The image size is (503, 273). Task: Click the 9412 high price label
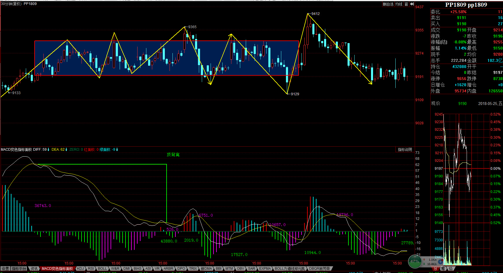click(316, 14)
